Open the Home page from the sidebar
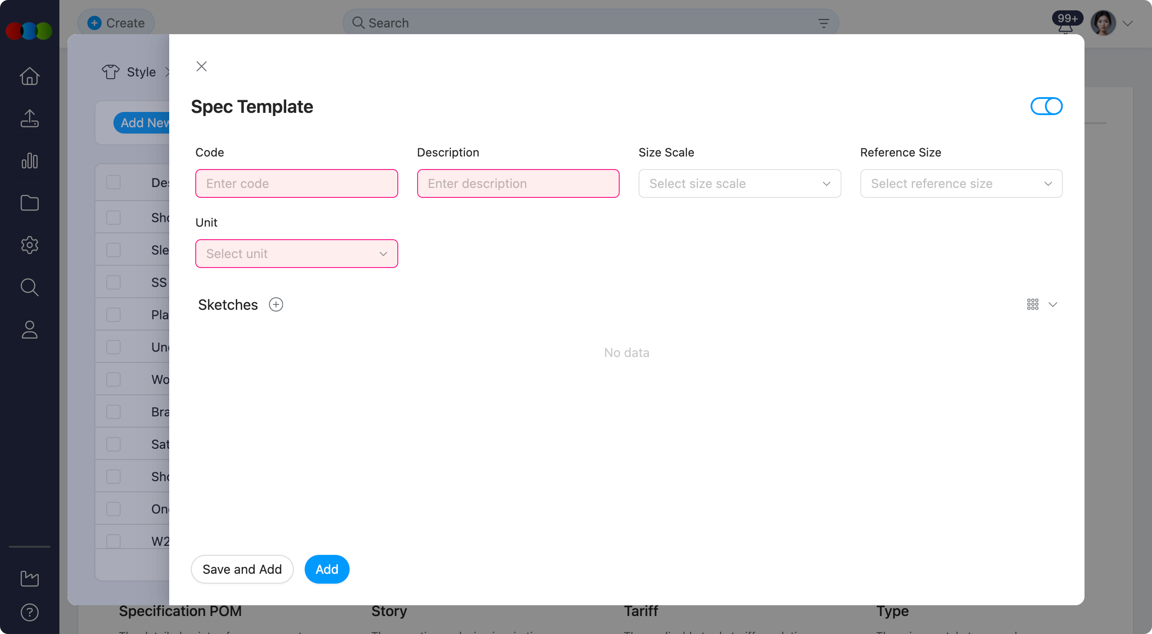1152x634 pixels. 29,76
